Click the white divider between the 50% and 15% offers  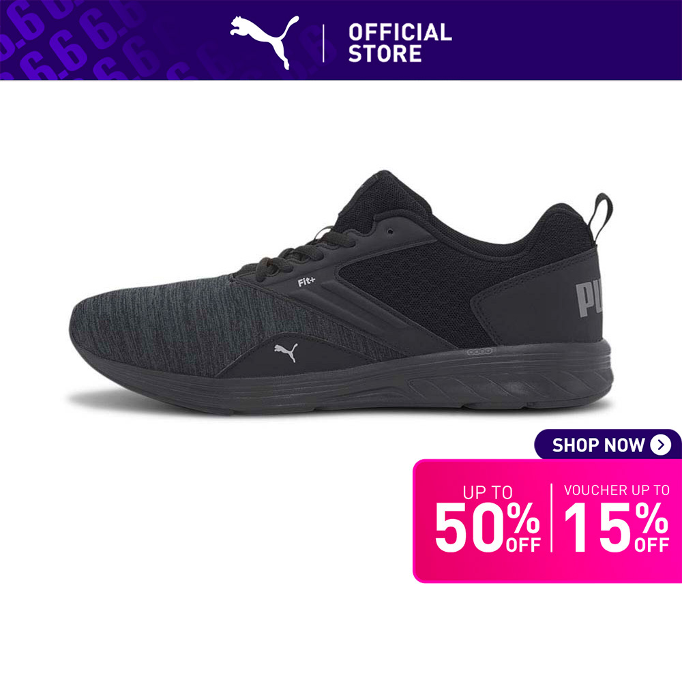[552, 518]
